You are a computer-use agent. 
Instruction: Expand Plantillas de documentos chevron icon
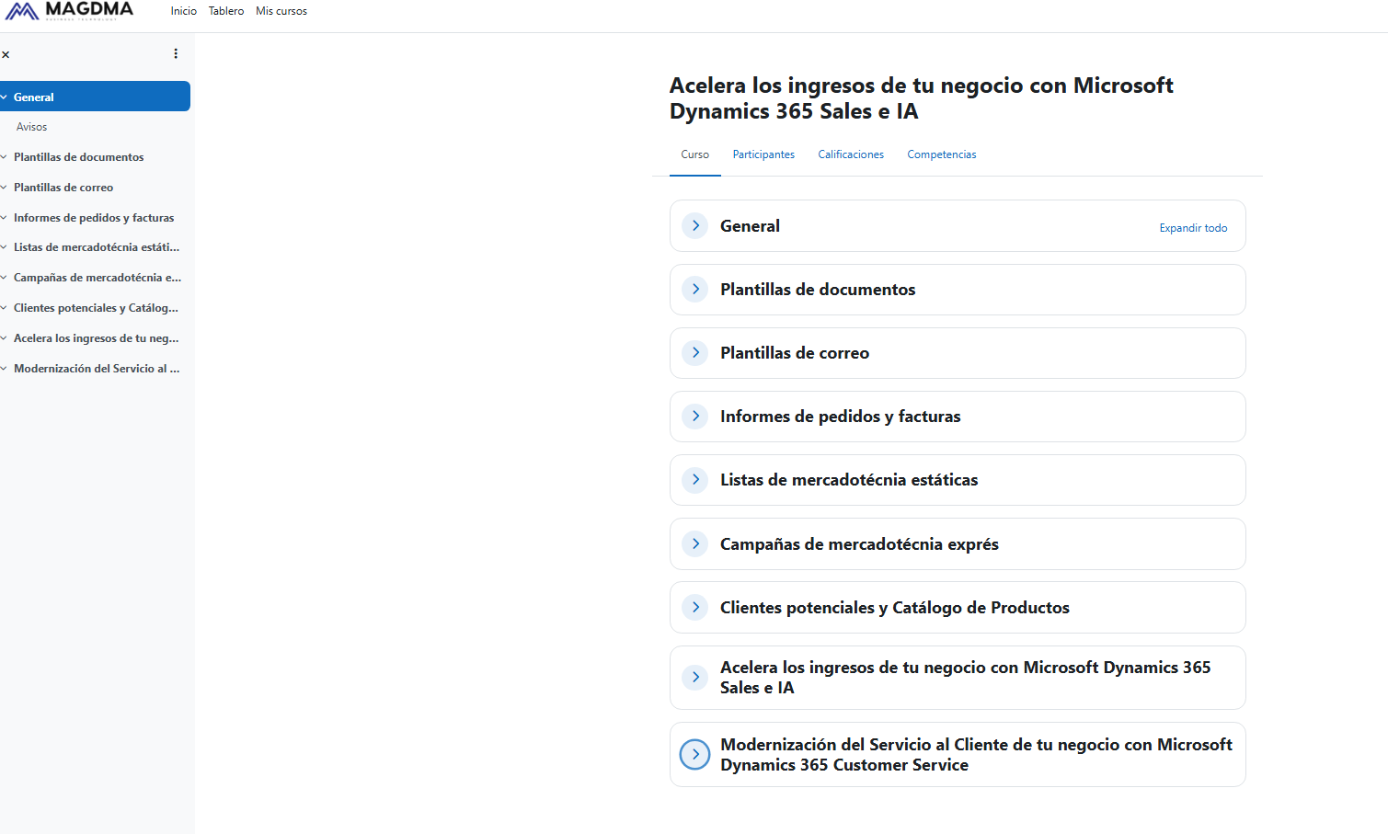point(695,289)
